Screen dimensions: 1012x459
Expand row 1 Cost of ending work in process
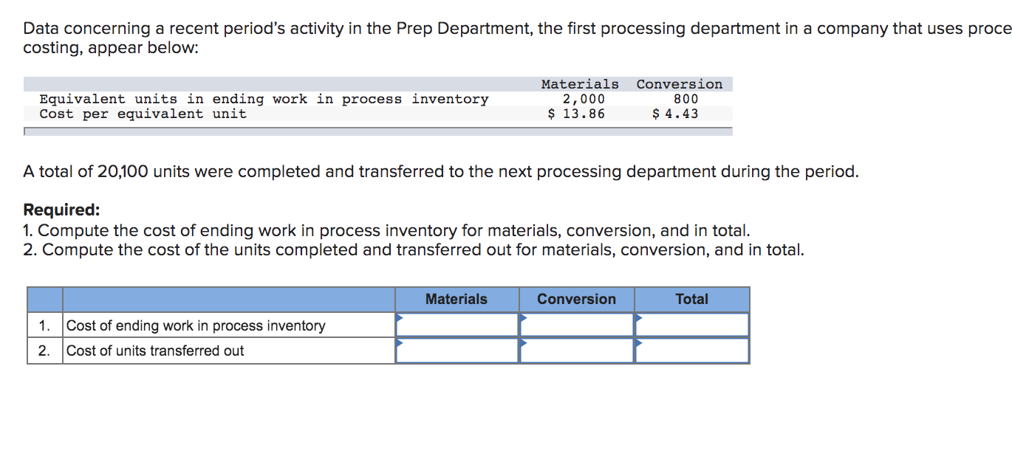(x=194, y=325)
